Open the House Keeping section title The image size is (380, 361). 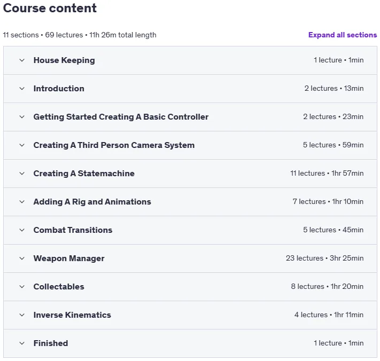click(x=64, y=60)
